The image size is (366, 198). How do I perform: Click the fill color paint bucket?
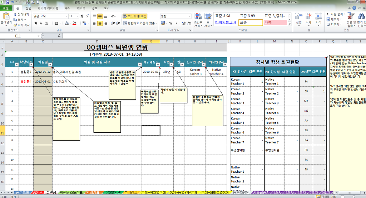[66, 23]
